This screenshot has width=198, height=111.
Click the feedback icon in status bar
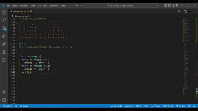189,106
